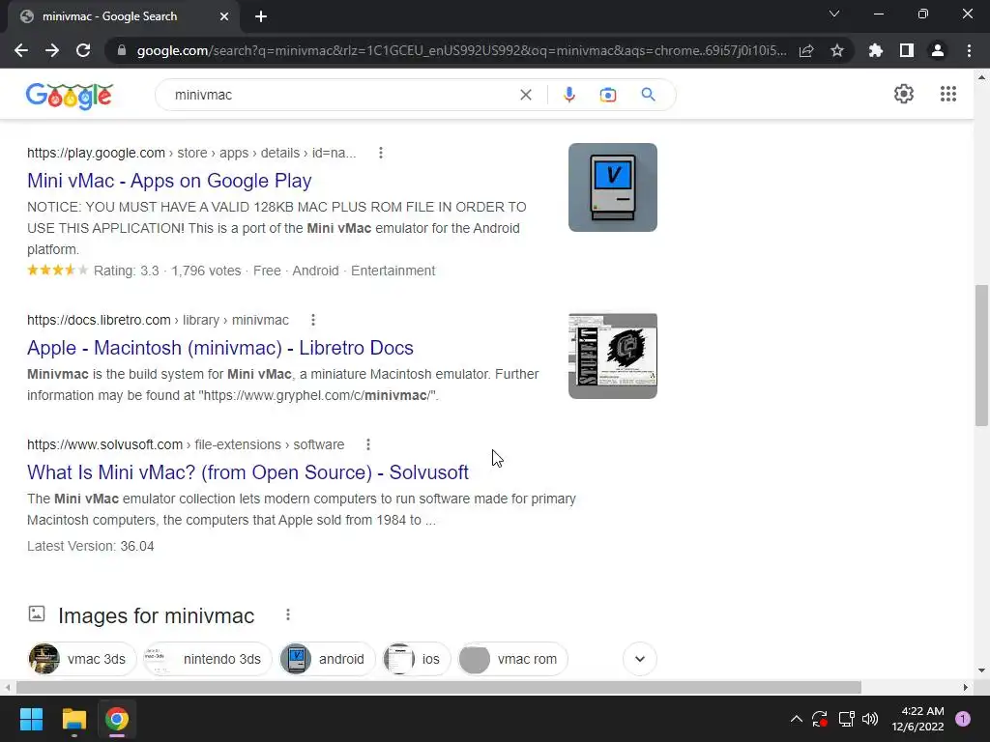Click the horizontal scrollbar thumb
The height and width of the screenshot is (742, 990).
point(438,687)
